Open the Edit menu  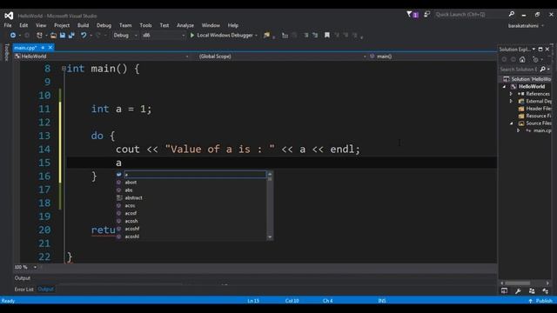coord(23,25)
